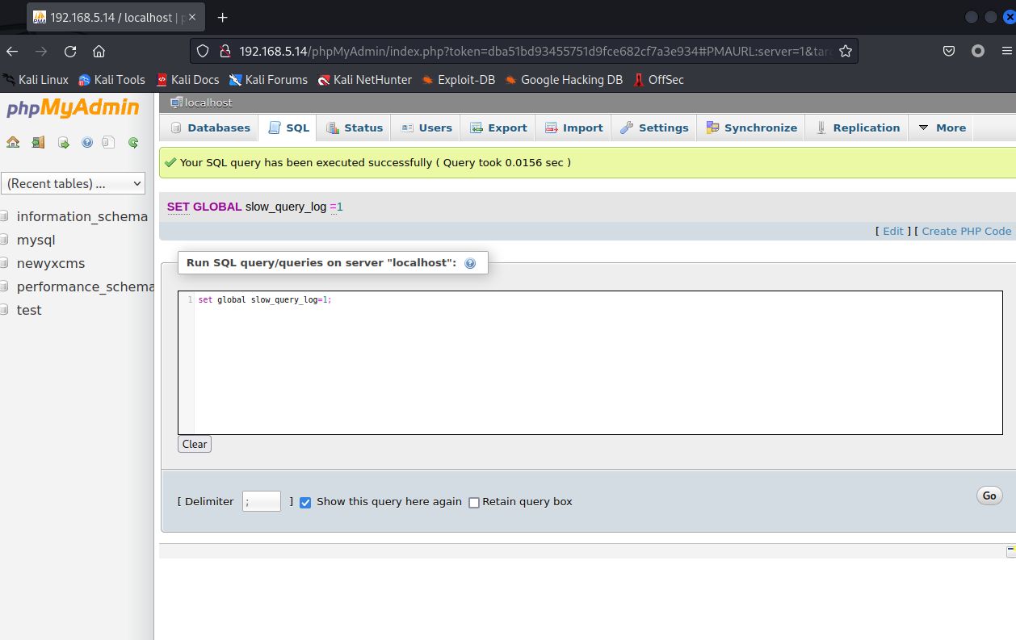Click the Clear button under the editor
The image size is (1016, 640).
(195, 444)
